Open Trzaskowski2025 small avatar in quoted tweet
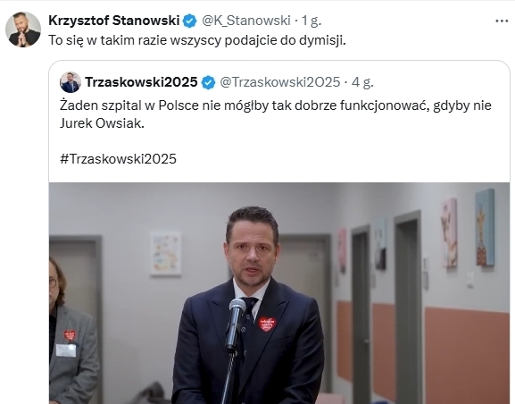 [x=71, y=82]
